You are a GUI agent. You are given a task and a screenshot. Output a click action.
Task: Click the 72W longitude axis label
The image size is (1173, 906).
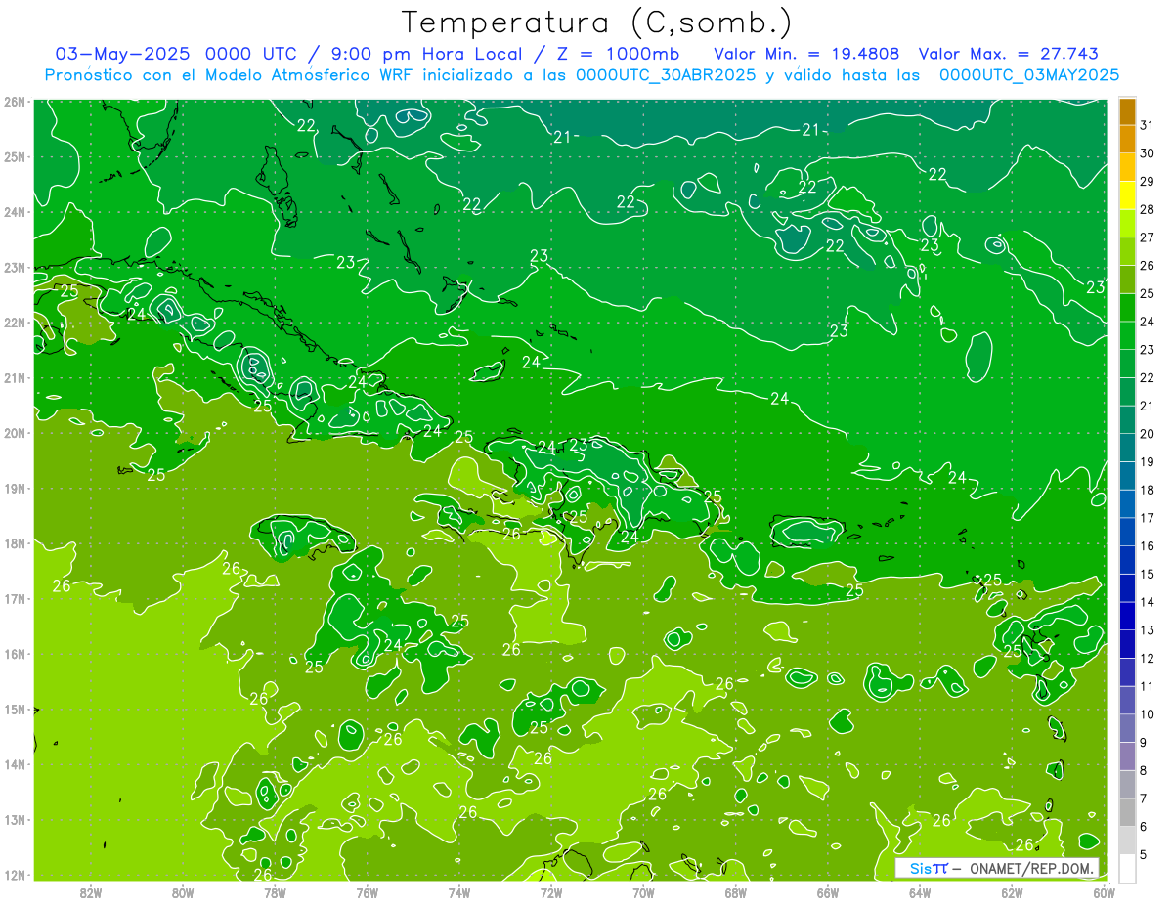click(x=551, y=892)
